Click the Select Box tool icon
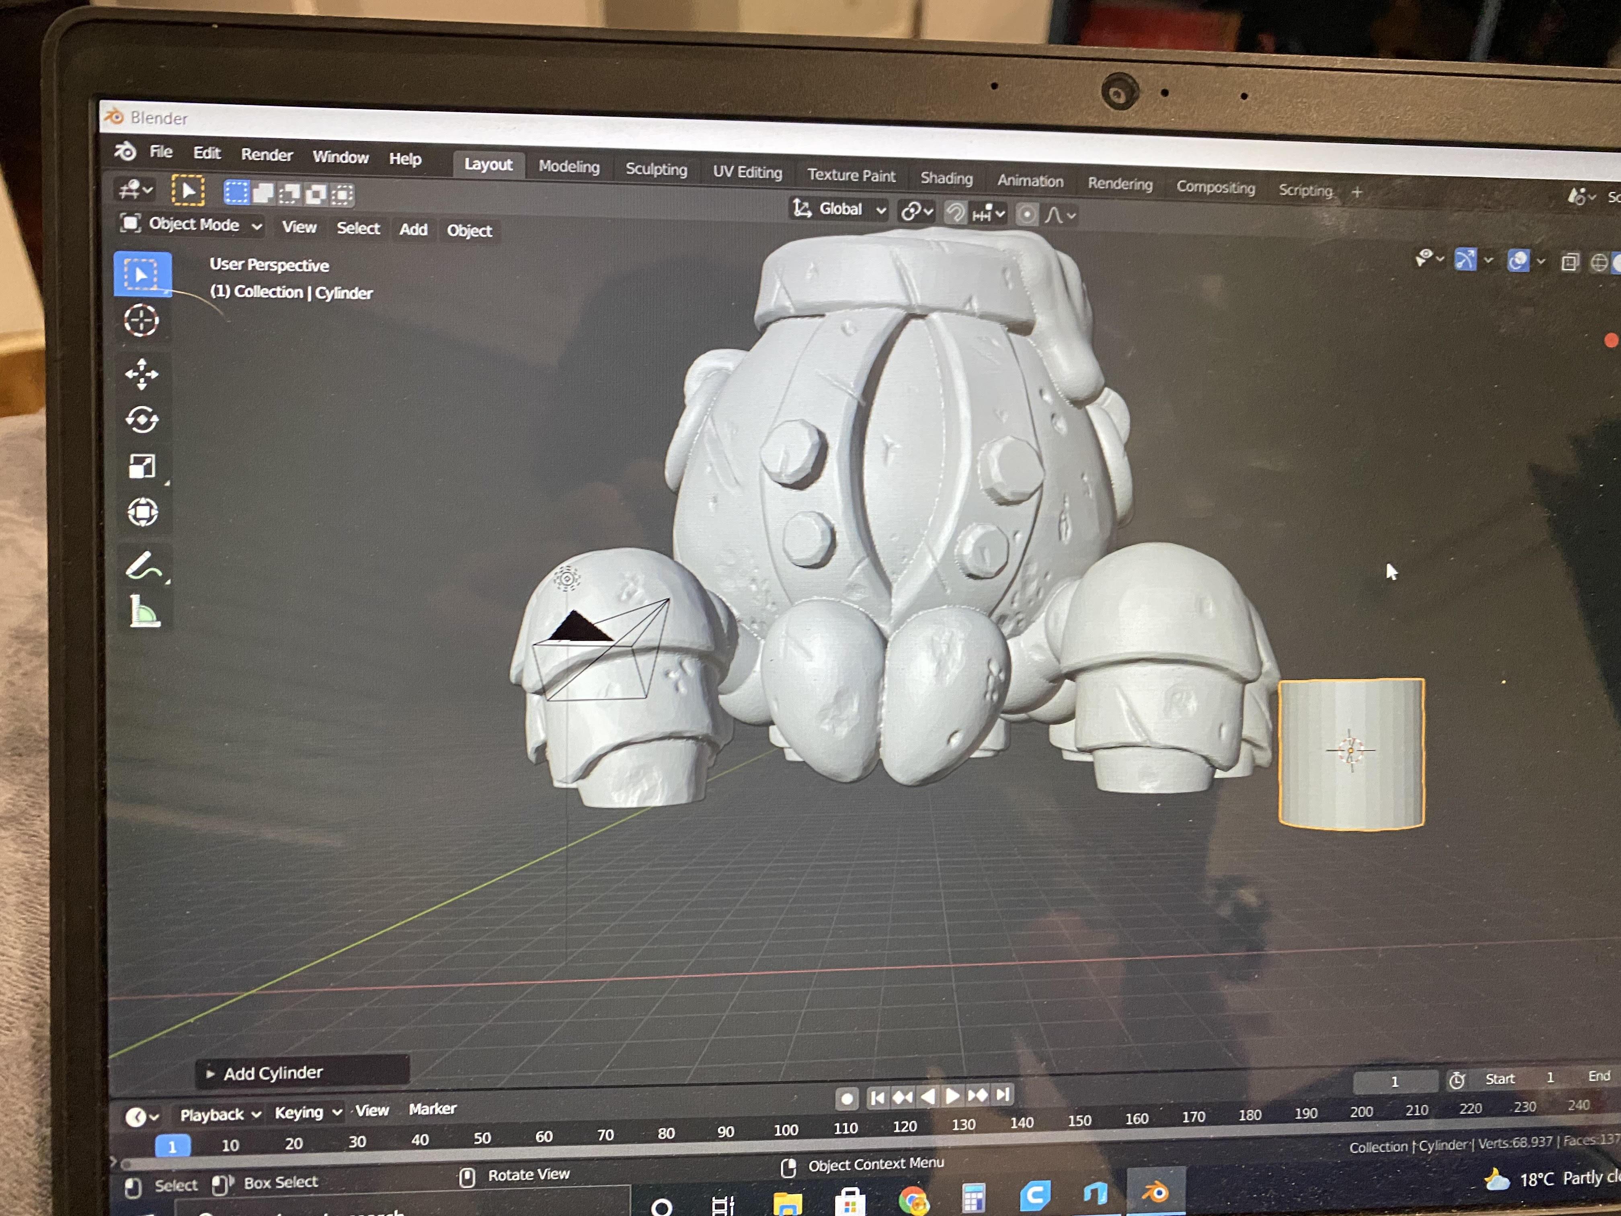 [142, 274]
